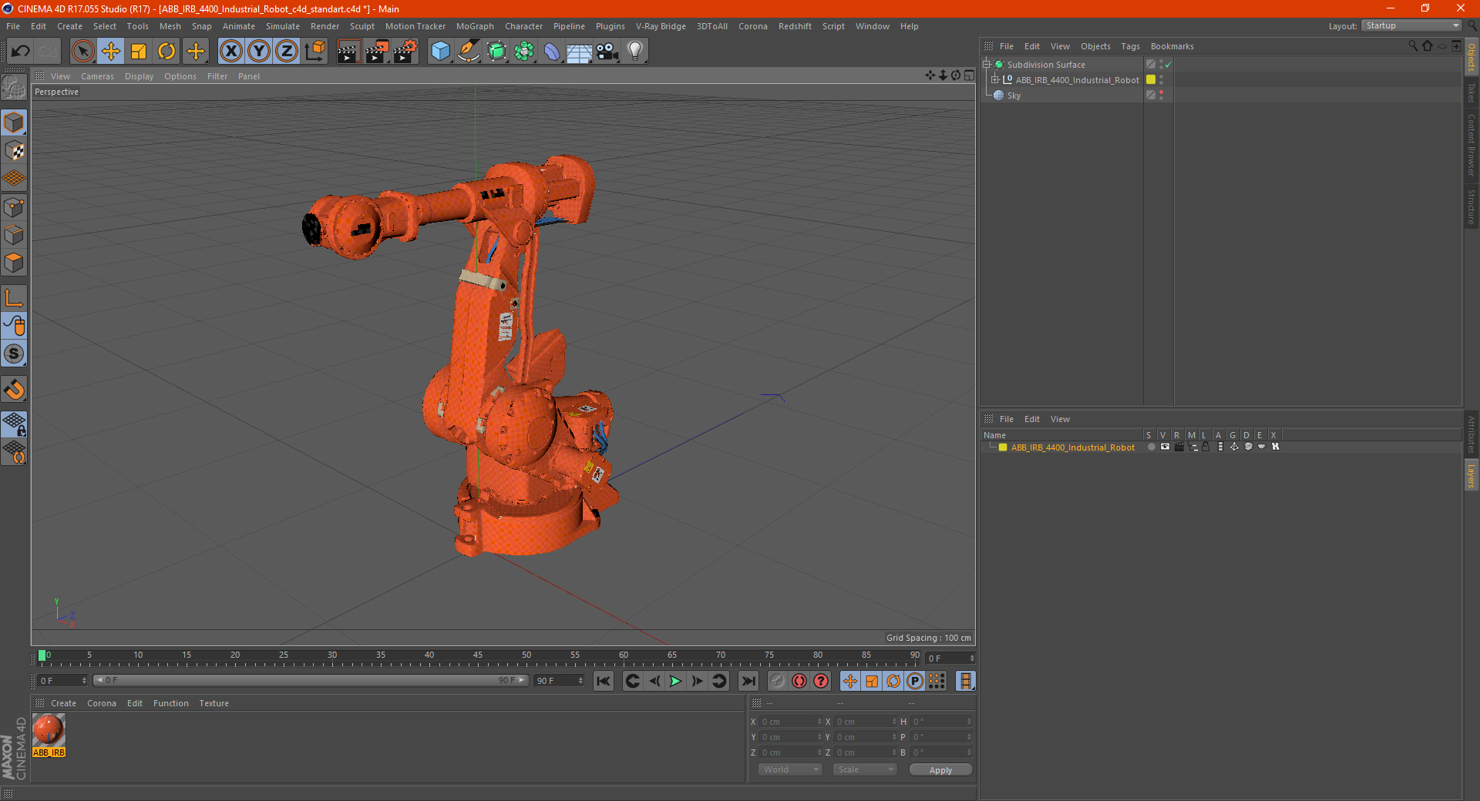Click the timeline preview range slider
Viewport: 1480px width, 801px height.
[x=310, y=680]
